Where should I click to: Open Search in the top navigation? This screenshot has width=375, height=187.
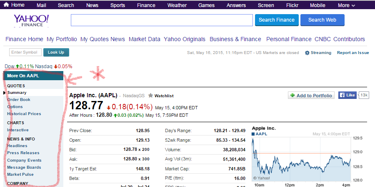tap(66, 5)
